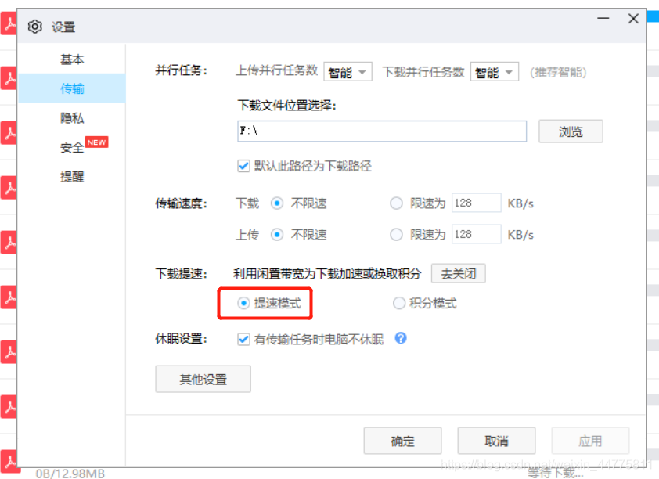Image resolution: width=659 pixels, height=479 pixels.
Task: Click the 浏览 button to browse folders
Action: pyautogui.click(x=571, y=131)
